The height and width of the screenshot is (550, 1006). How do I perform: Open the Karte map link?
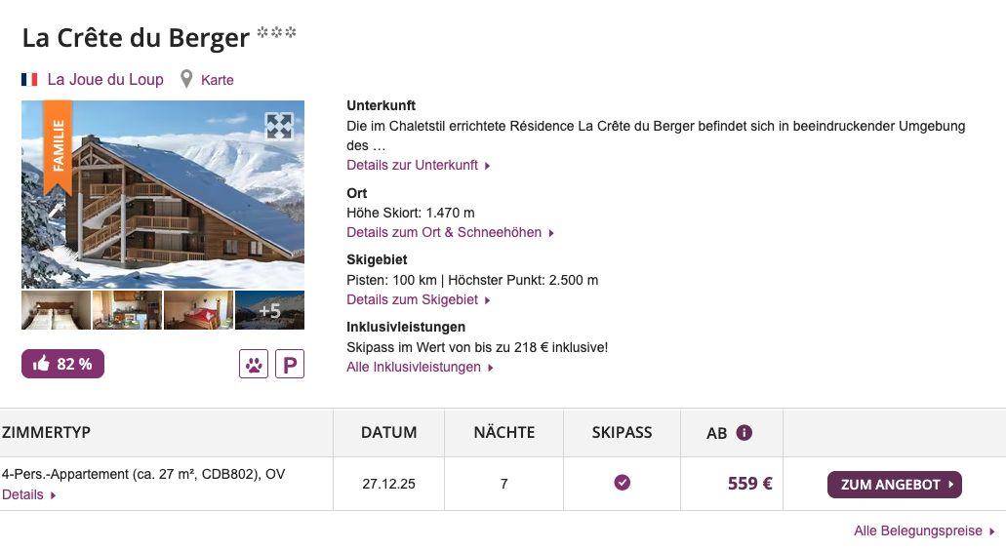[218, 80]
